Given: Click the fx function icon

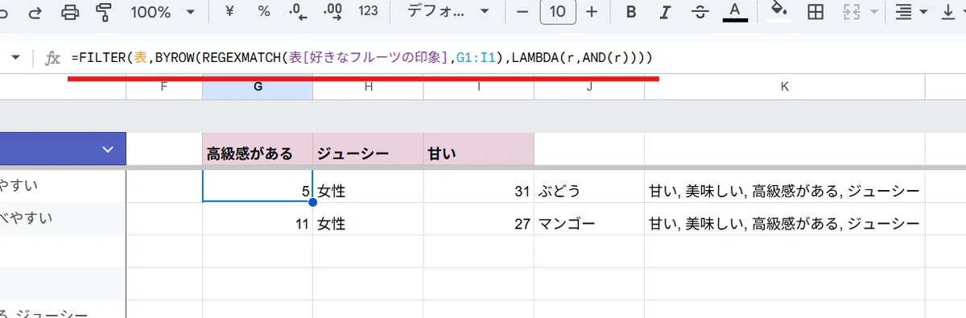Looking at the screenshot, I should [x=52, y=58].
